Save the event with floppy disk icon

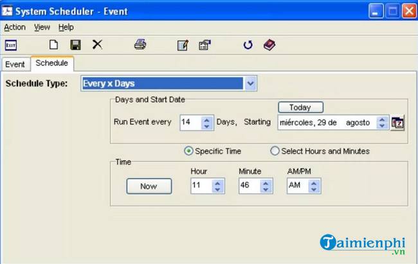click(75, 45)
